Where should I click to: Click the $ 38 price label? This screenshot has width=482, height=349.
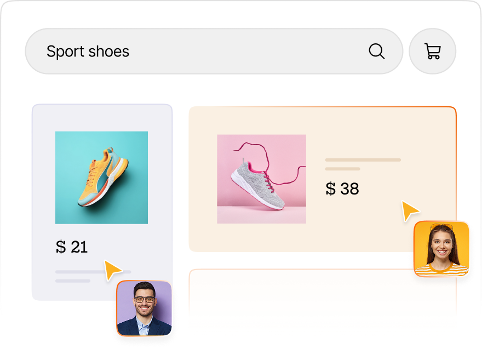[342, 188]
